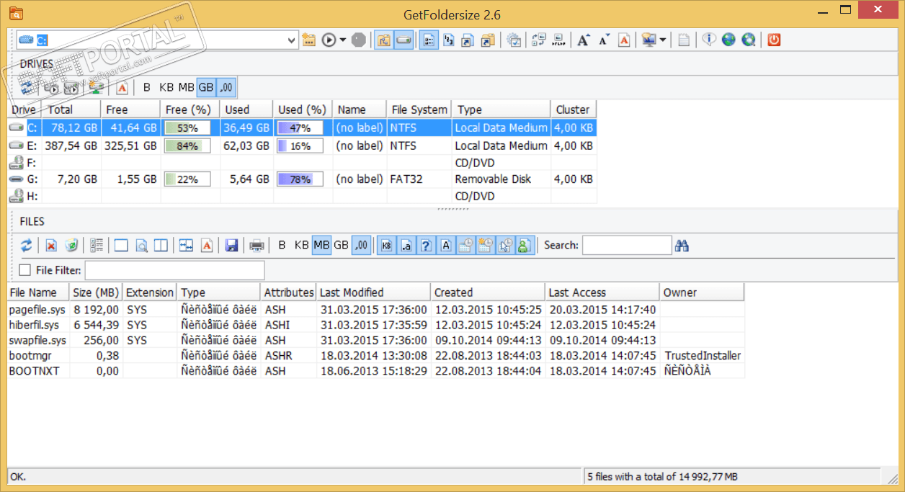The width and height of the screenshot is (905, 492).
Task: Select the BOOTNXT file row
Action: 376,371
